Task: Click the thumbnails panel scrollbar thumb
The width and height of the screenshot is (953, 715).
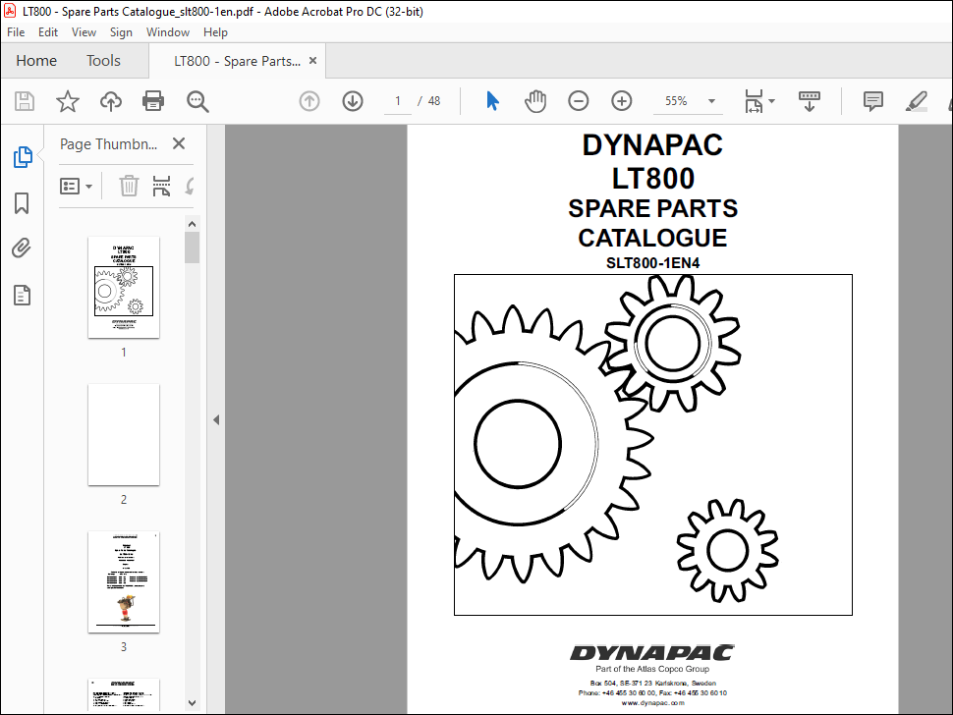Action: click(192, 247)
